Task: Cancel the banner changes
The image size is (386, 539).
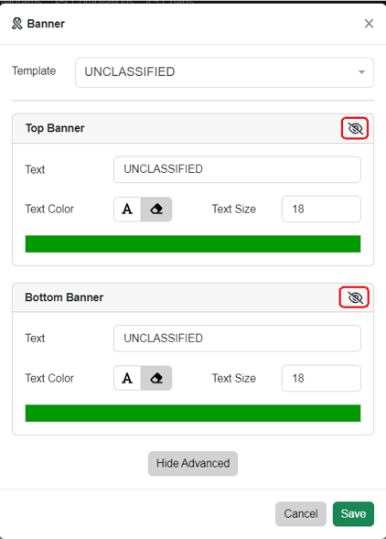Action: click(301, 514)
